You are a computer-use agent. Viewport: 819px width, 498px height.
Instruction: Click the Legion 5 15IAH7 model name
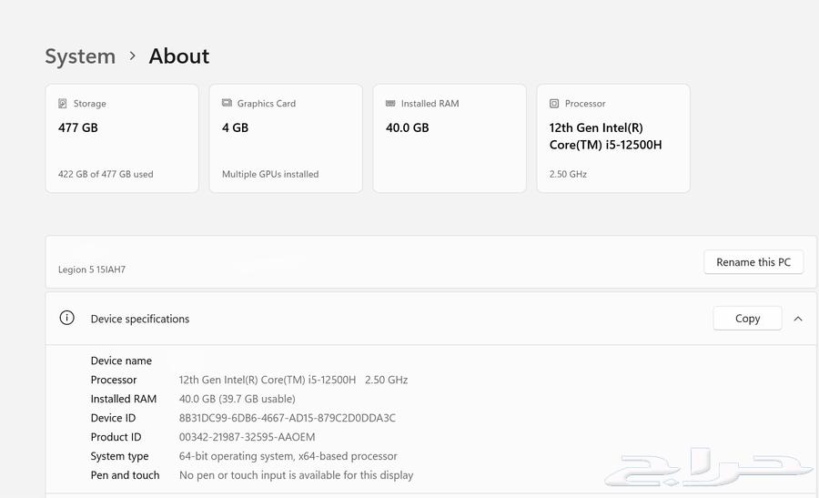pos(91,269)
